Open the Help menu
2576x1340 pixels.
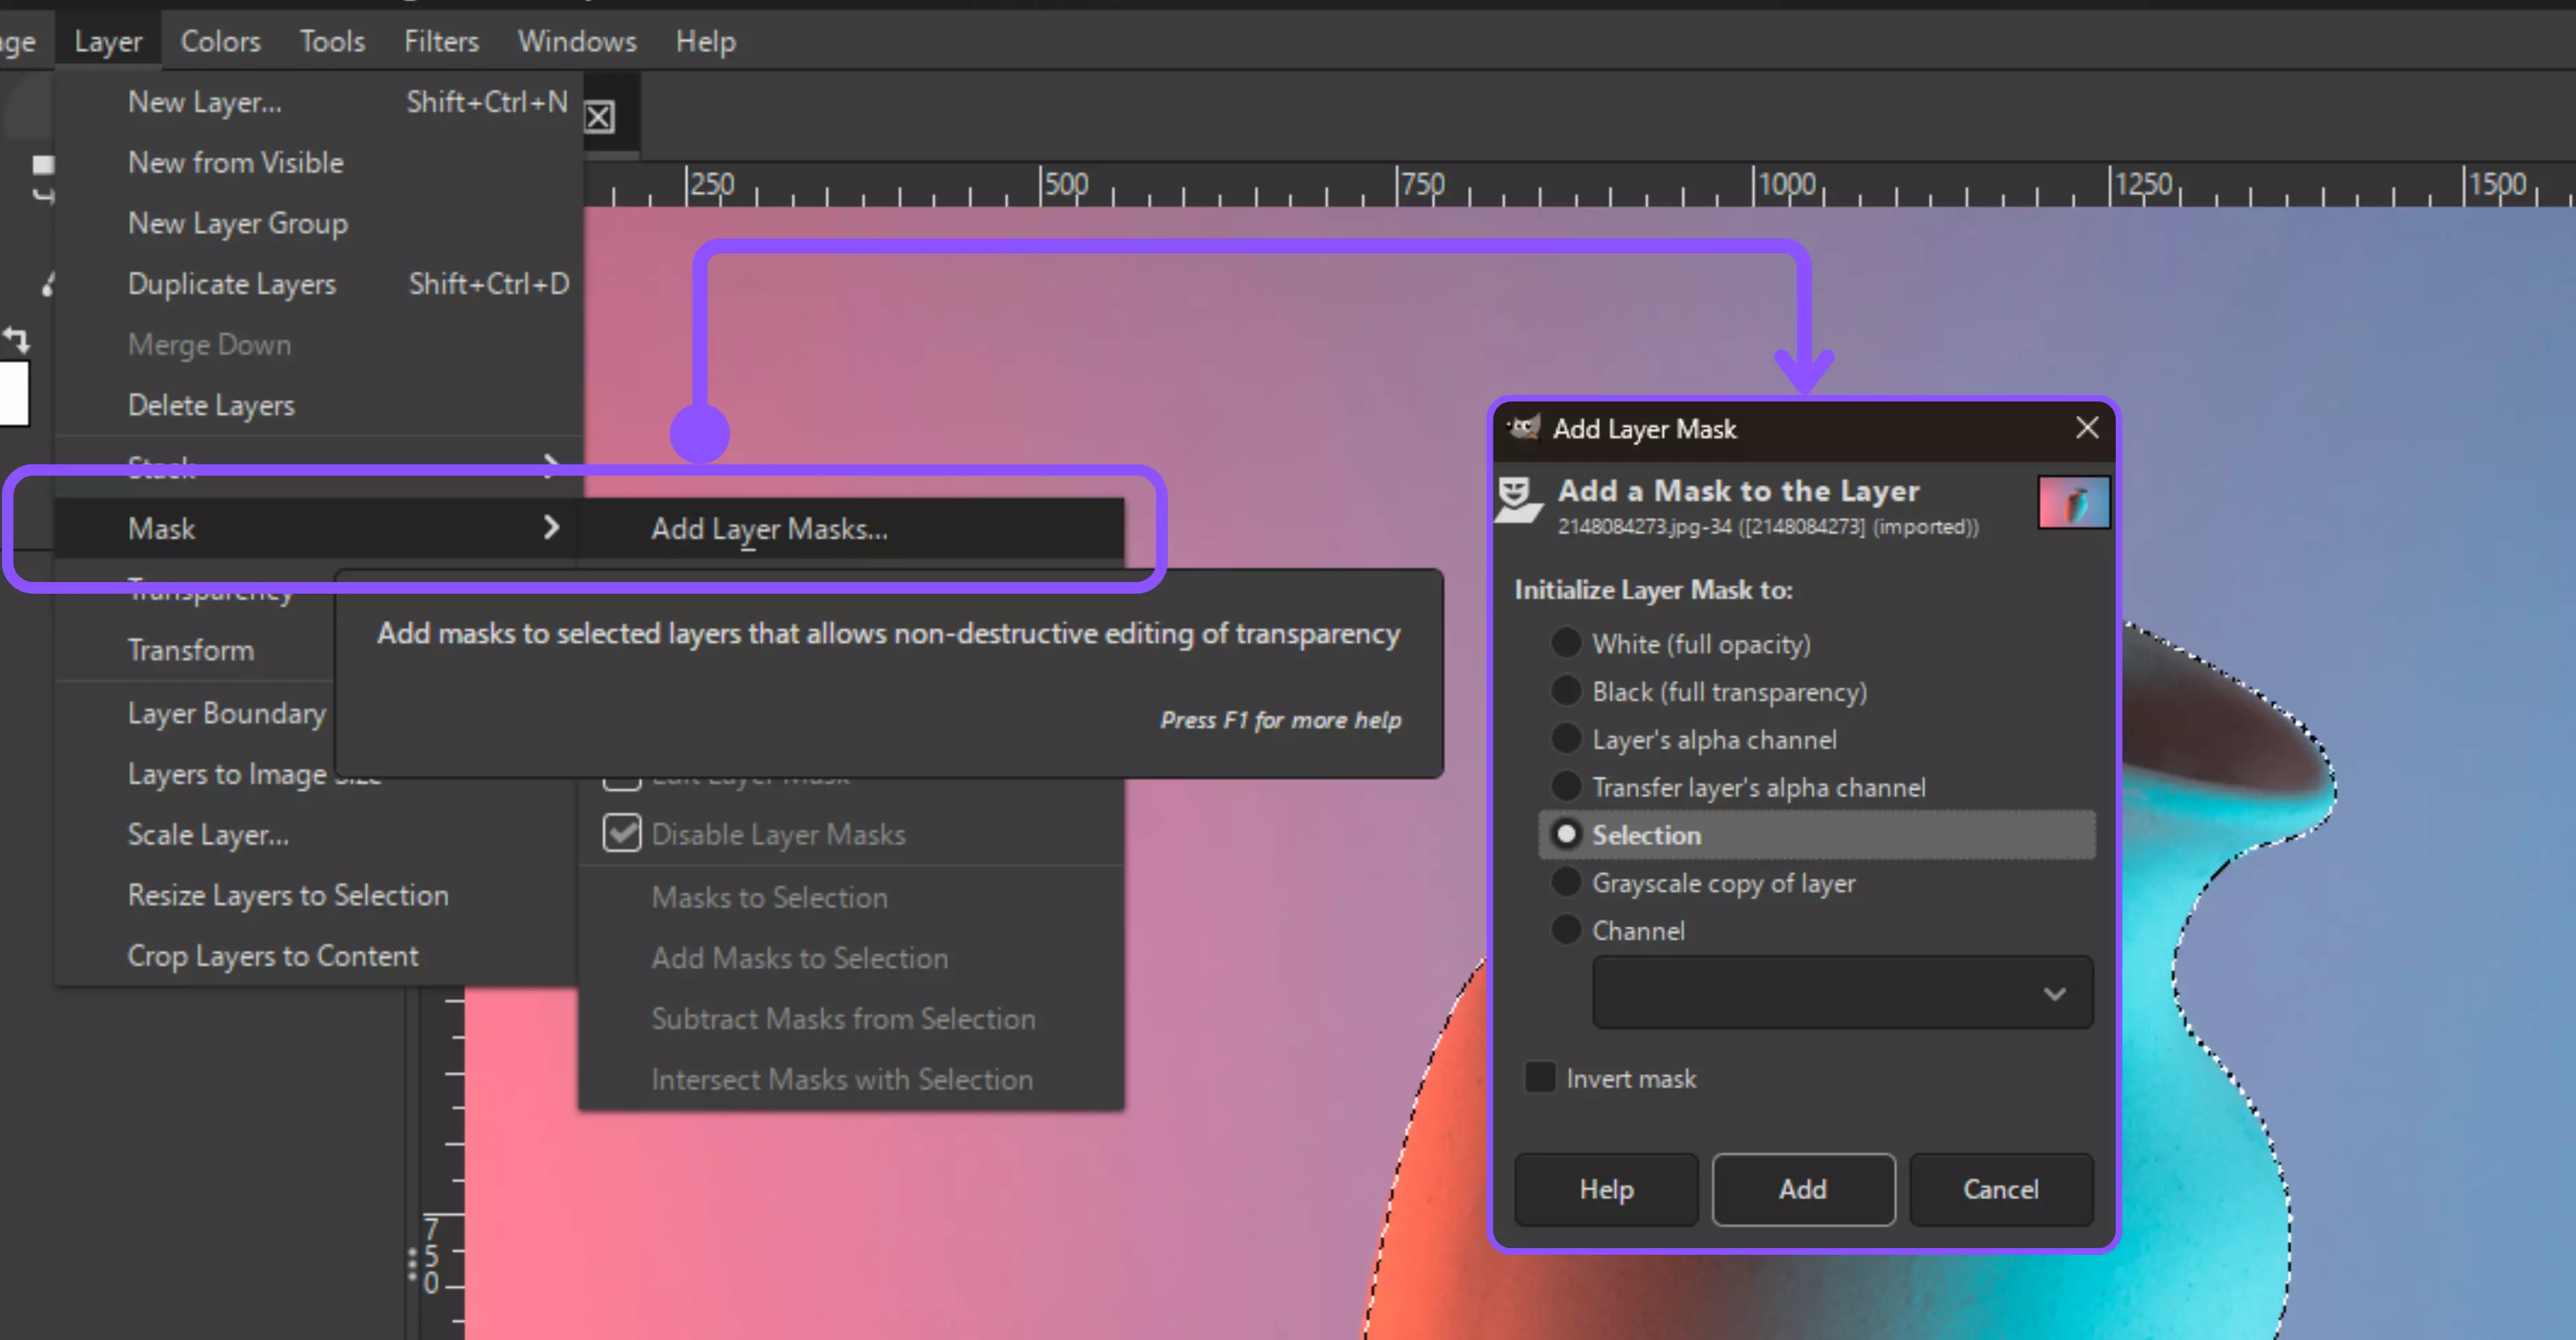(x=705, y=41)
